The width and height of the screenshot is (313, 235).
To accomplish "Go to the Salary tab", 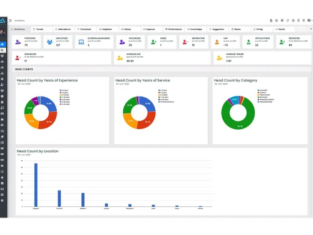I will click(129, 29).
